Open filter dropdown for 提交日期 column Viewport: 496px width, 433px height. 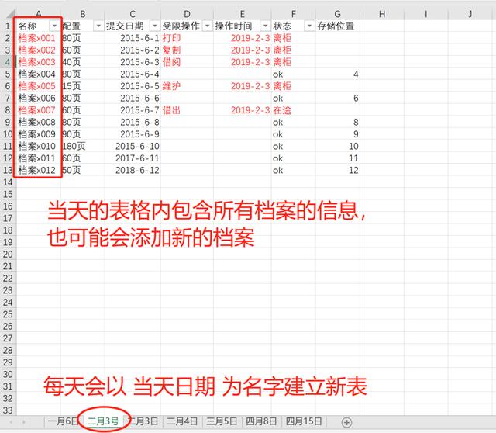click(x=155, y=26)
